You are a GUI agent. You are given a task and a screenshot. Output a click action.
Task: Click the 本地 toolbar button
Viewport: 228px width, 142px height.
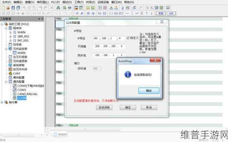point(161,13)
